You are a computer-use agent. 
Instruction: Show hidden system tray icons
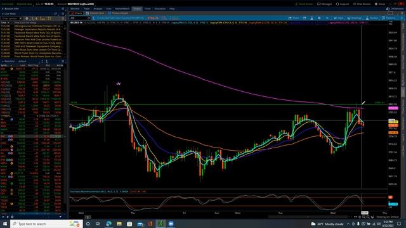coord(348,224)
